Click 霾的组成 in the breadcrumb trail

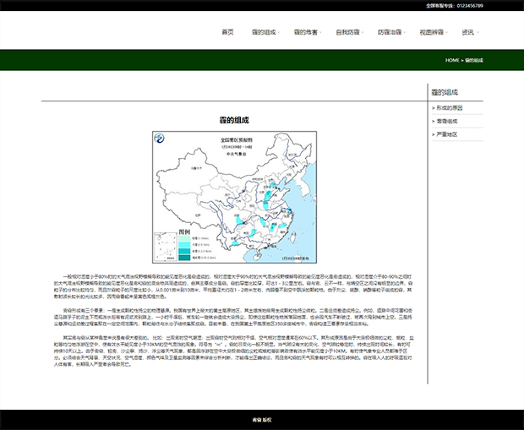474,61
